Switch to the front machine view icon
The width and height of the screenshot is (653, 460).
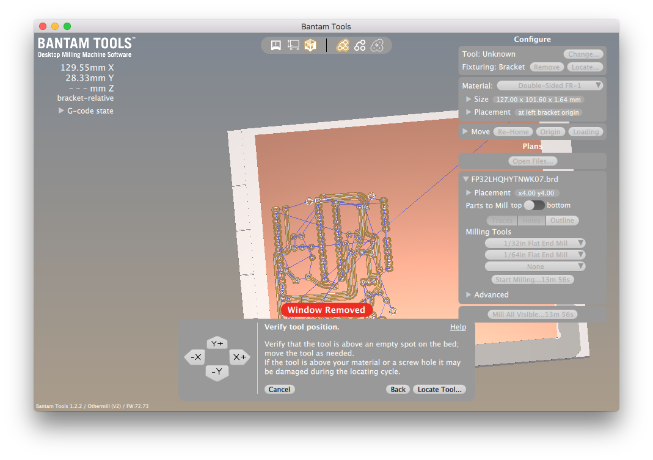click(x=275, y=45)
